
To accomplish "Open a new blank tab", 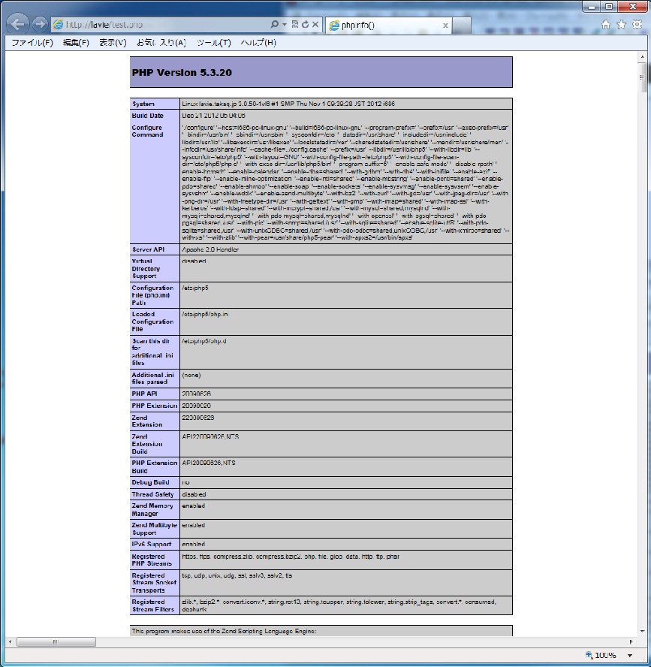I will (x=461, y=25).
